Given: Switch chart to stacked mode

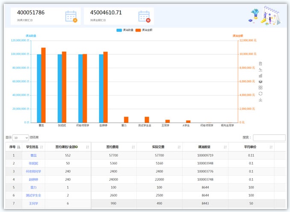Looking at the screenshot, I should coord(261,82).
